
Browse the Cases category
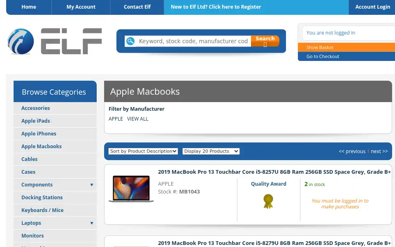55,172
